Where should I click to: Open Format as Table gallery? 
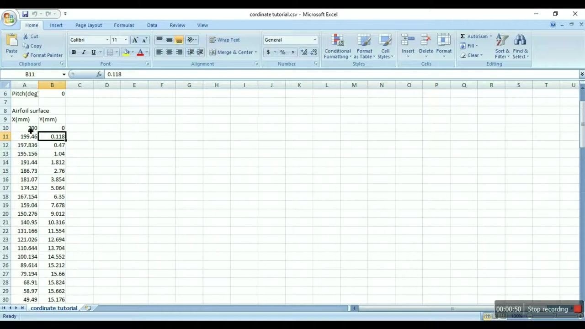[x=364, y=46]
